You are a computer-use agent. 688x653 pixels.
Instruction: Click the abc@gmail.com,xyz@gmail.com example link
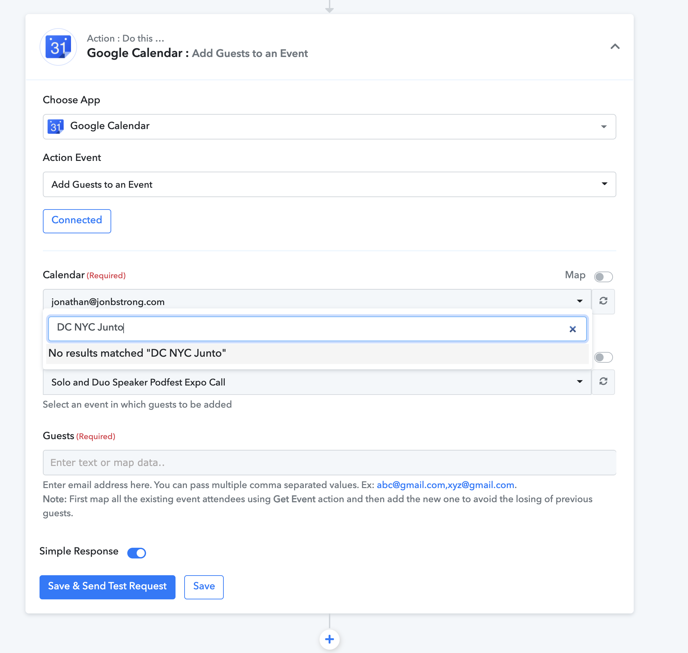[445, 485]
